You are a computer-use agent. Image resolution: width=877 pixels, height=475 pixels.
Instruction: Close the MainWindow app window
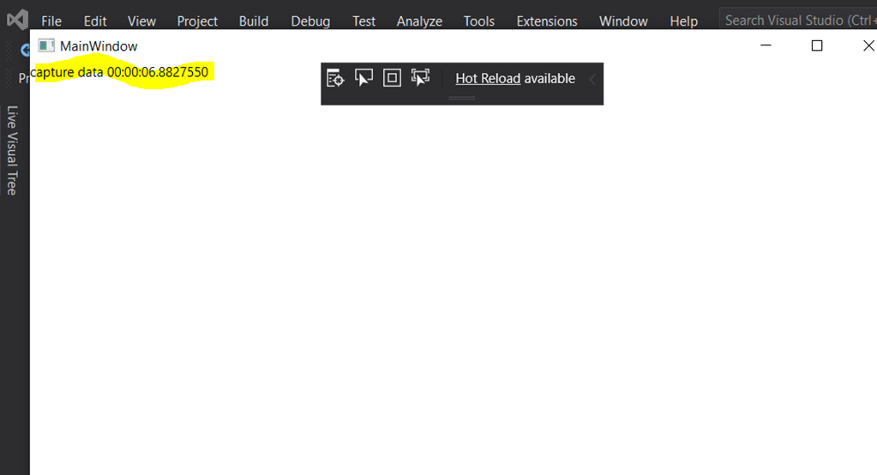click(868, 46)
